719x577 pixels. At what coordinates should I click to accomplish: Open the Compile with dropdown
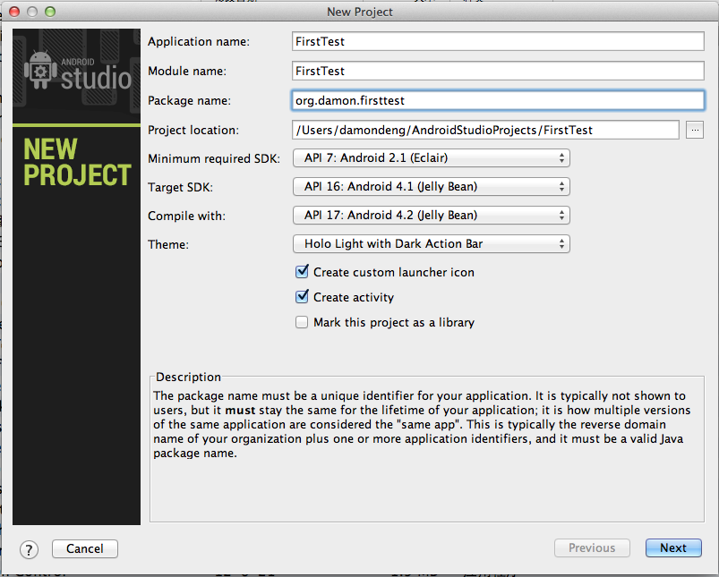tap(431, 216)
